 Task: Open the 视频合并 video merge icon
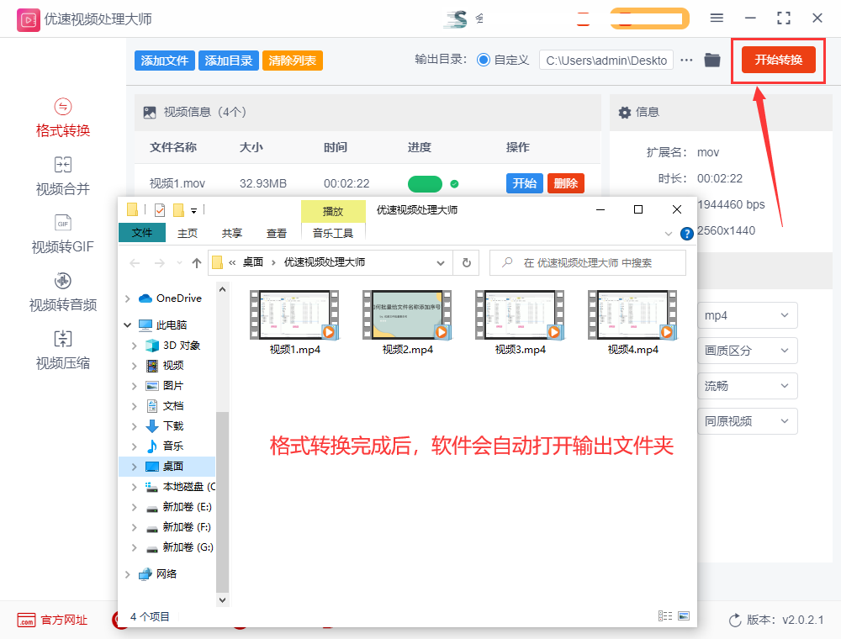coord(63,165)
